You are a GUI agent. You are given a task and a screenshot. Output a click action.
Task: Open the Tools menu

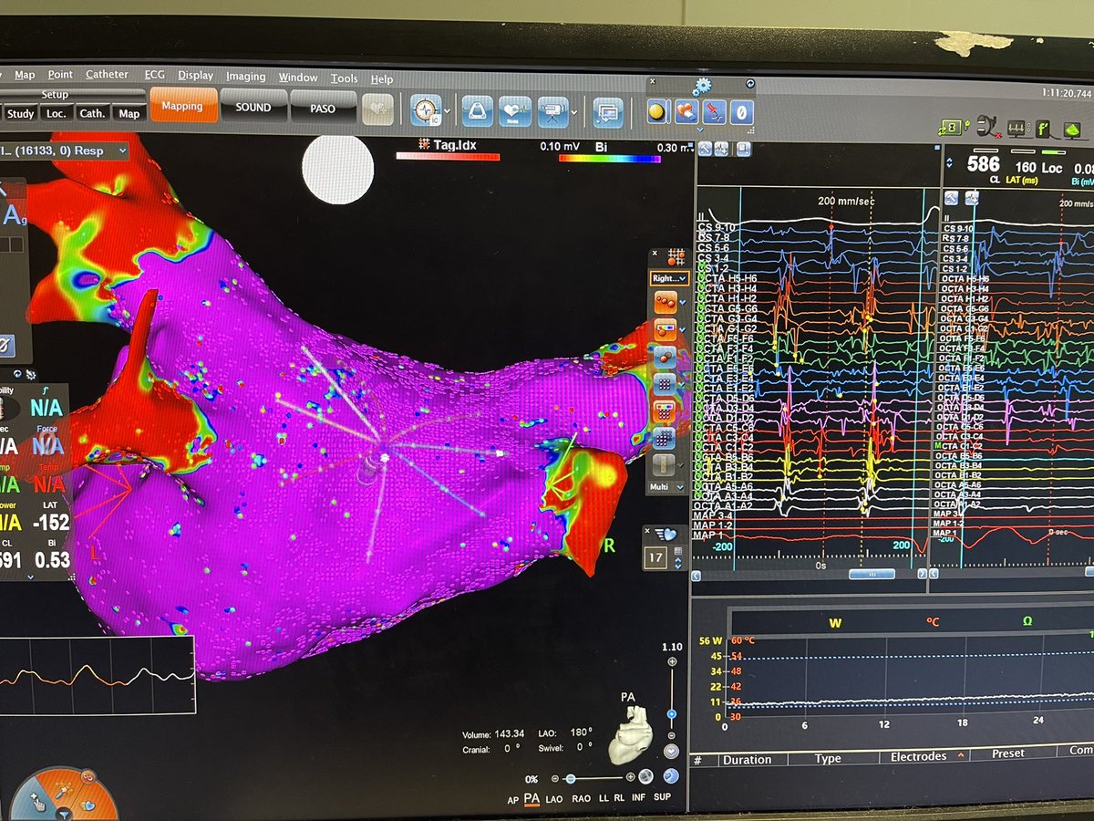click(x=344, y=78)
